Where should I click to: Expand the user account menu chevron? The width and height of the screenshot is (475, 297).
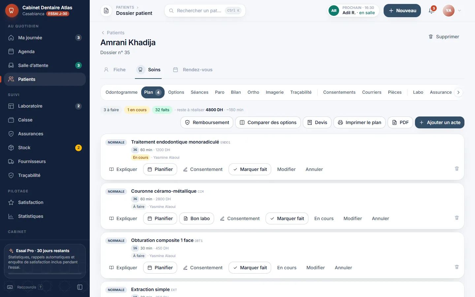pos(459,11)
